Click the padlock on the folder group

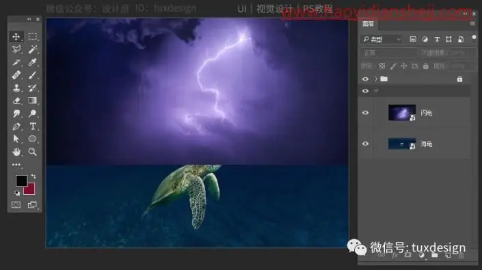coord(459,79)
